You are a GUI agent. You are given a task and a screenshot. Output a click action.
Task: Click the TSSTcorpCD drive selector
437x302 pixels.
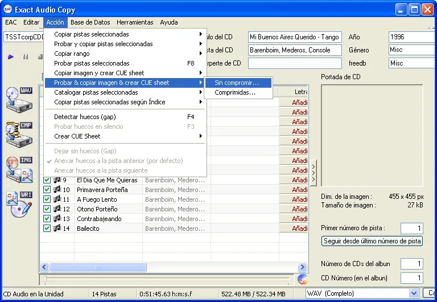[x=23, y=37]
